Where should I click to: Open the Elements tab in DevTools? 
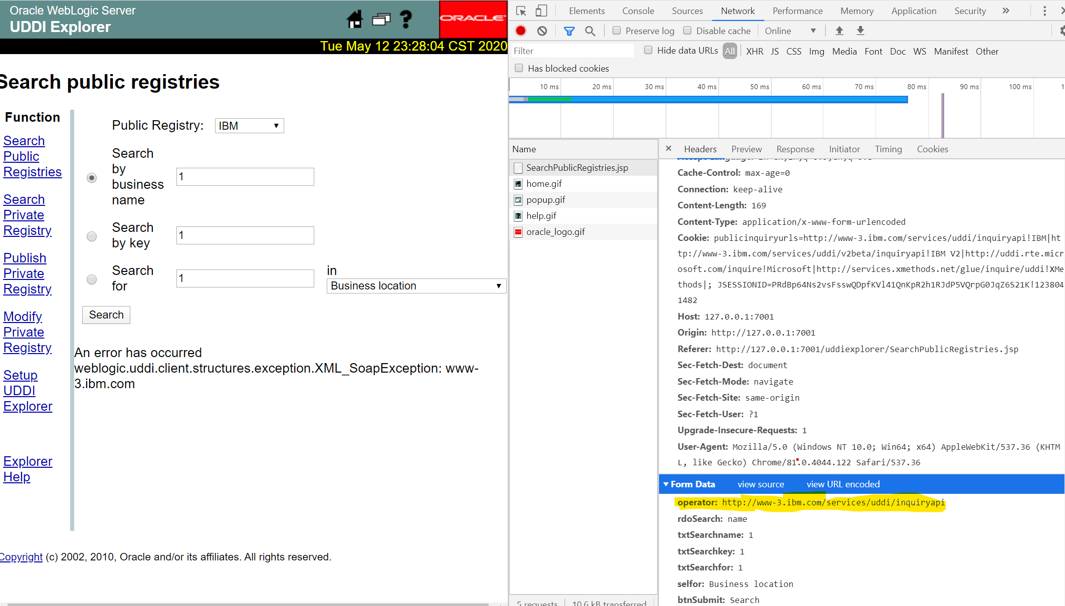[x=587, y=11]
